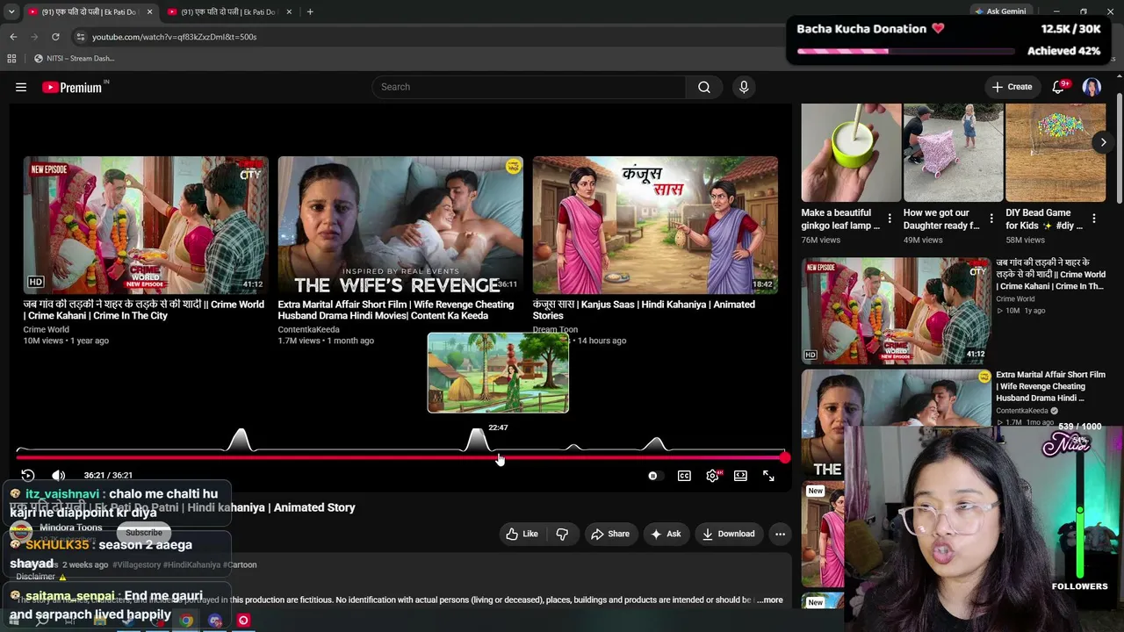Show next shorts with right chevron
1124x632 pixels.
click(1104, 142)
